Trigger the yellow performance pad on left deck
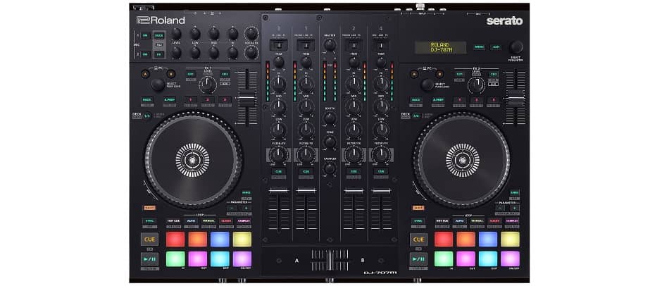 click(242, 239)
